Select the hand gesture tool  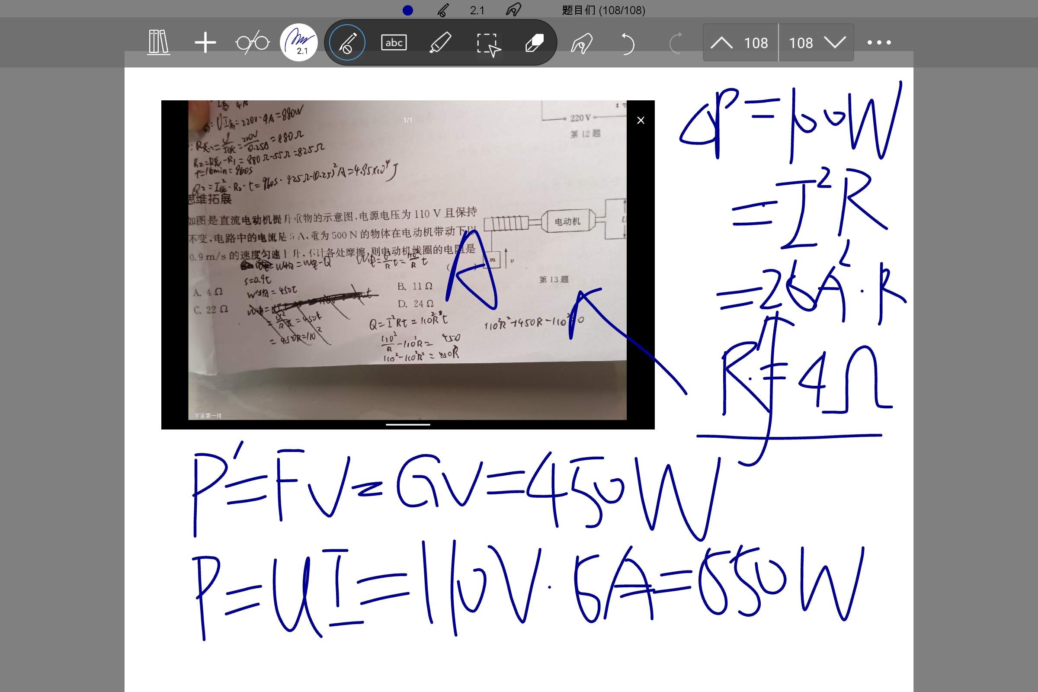tap(583, 42)
